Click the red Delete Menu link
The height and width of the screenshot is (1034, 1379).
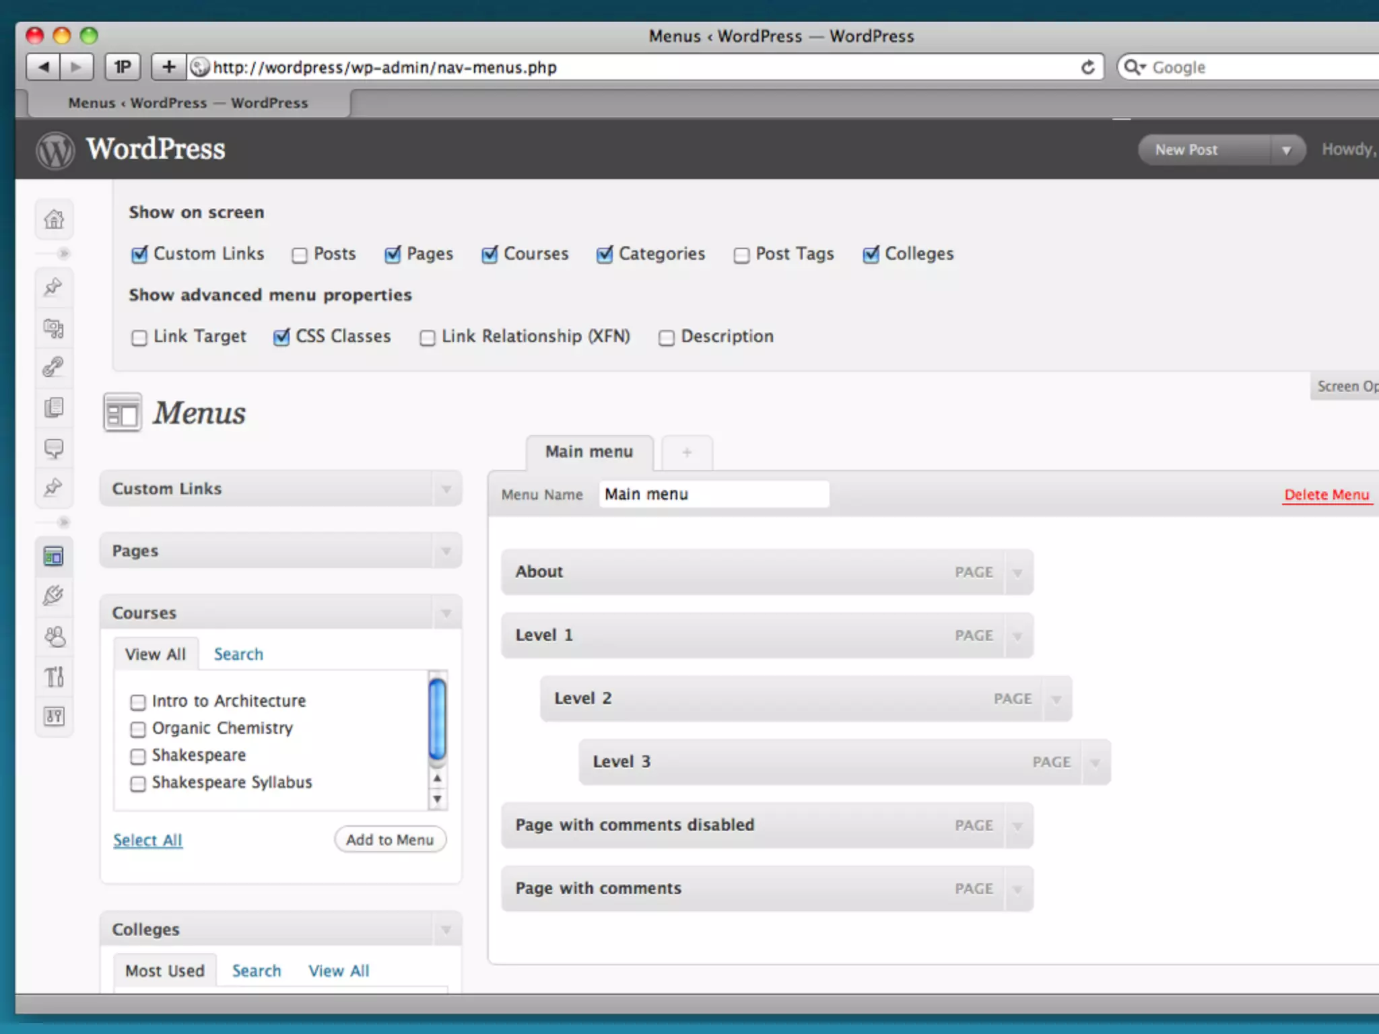click(x=1326, y=495)
